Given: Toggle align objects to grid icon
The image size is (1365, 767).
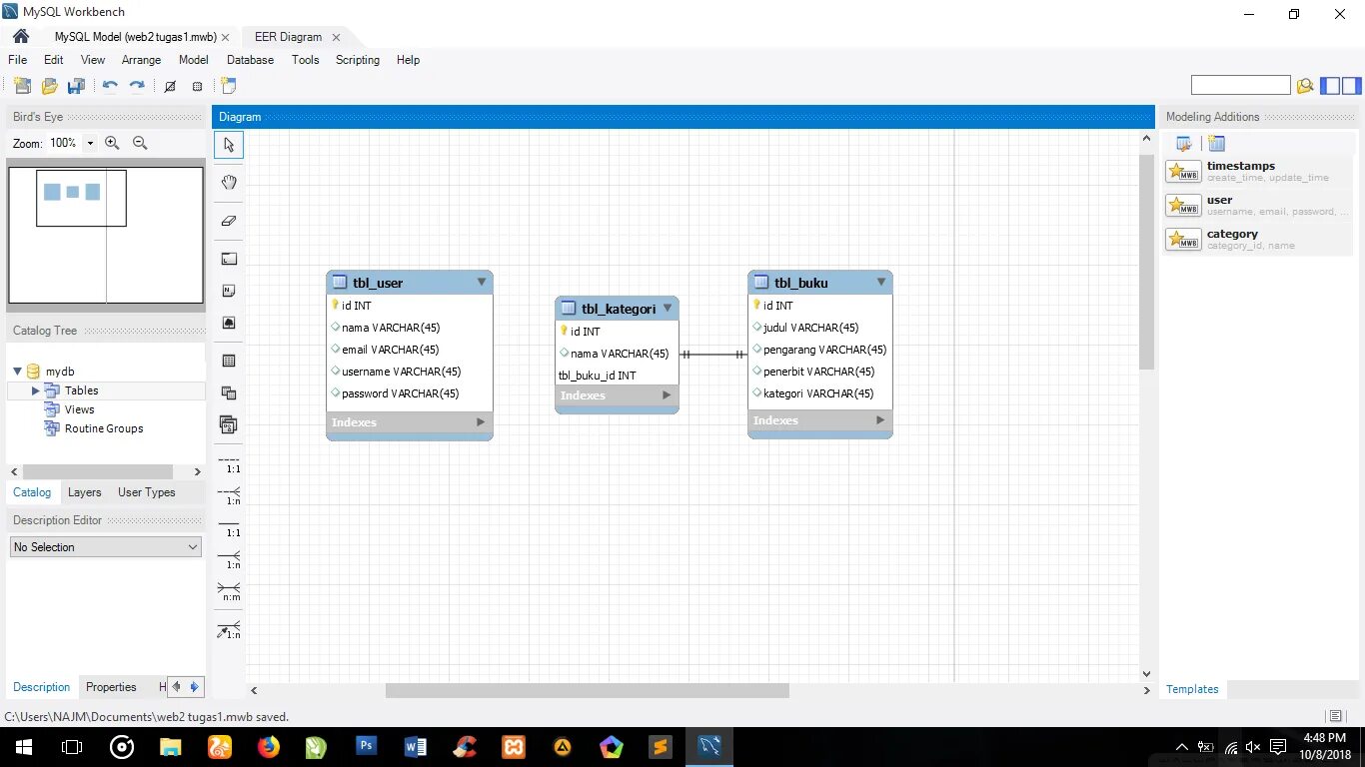Looking at the screenshot, I should point(197,86).
